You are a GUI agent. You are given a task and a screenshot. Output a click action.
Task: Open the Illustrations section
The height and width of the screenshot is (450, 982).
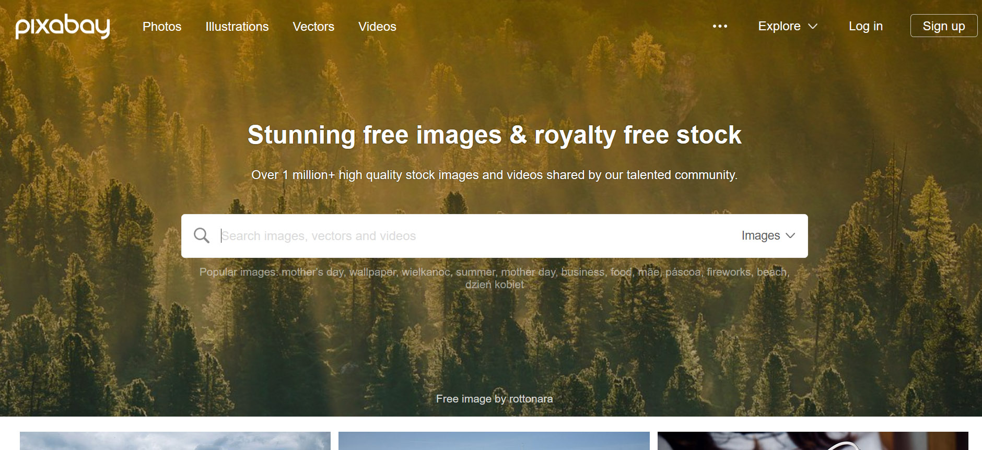[237, 27]
